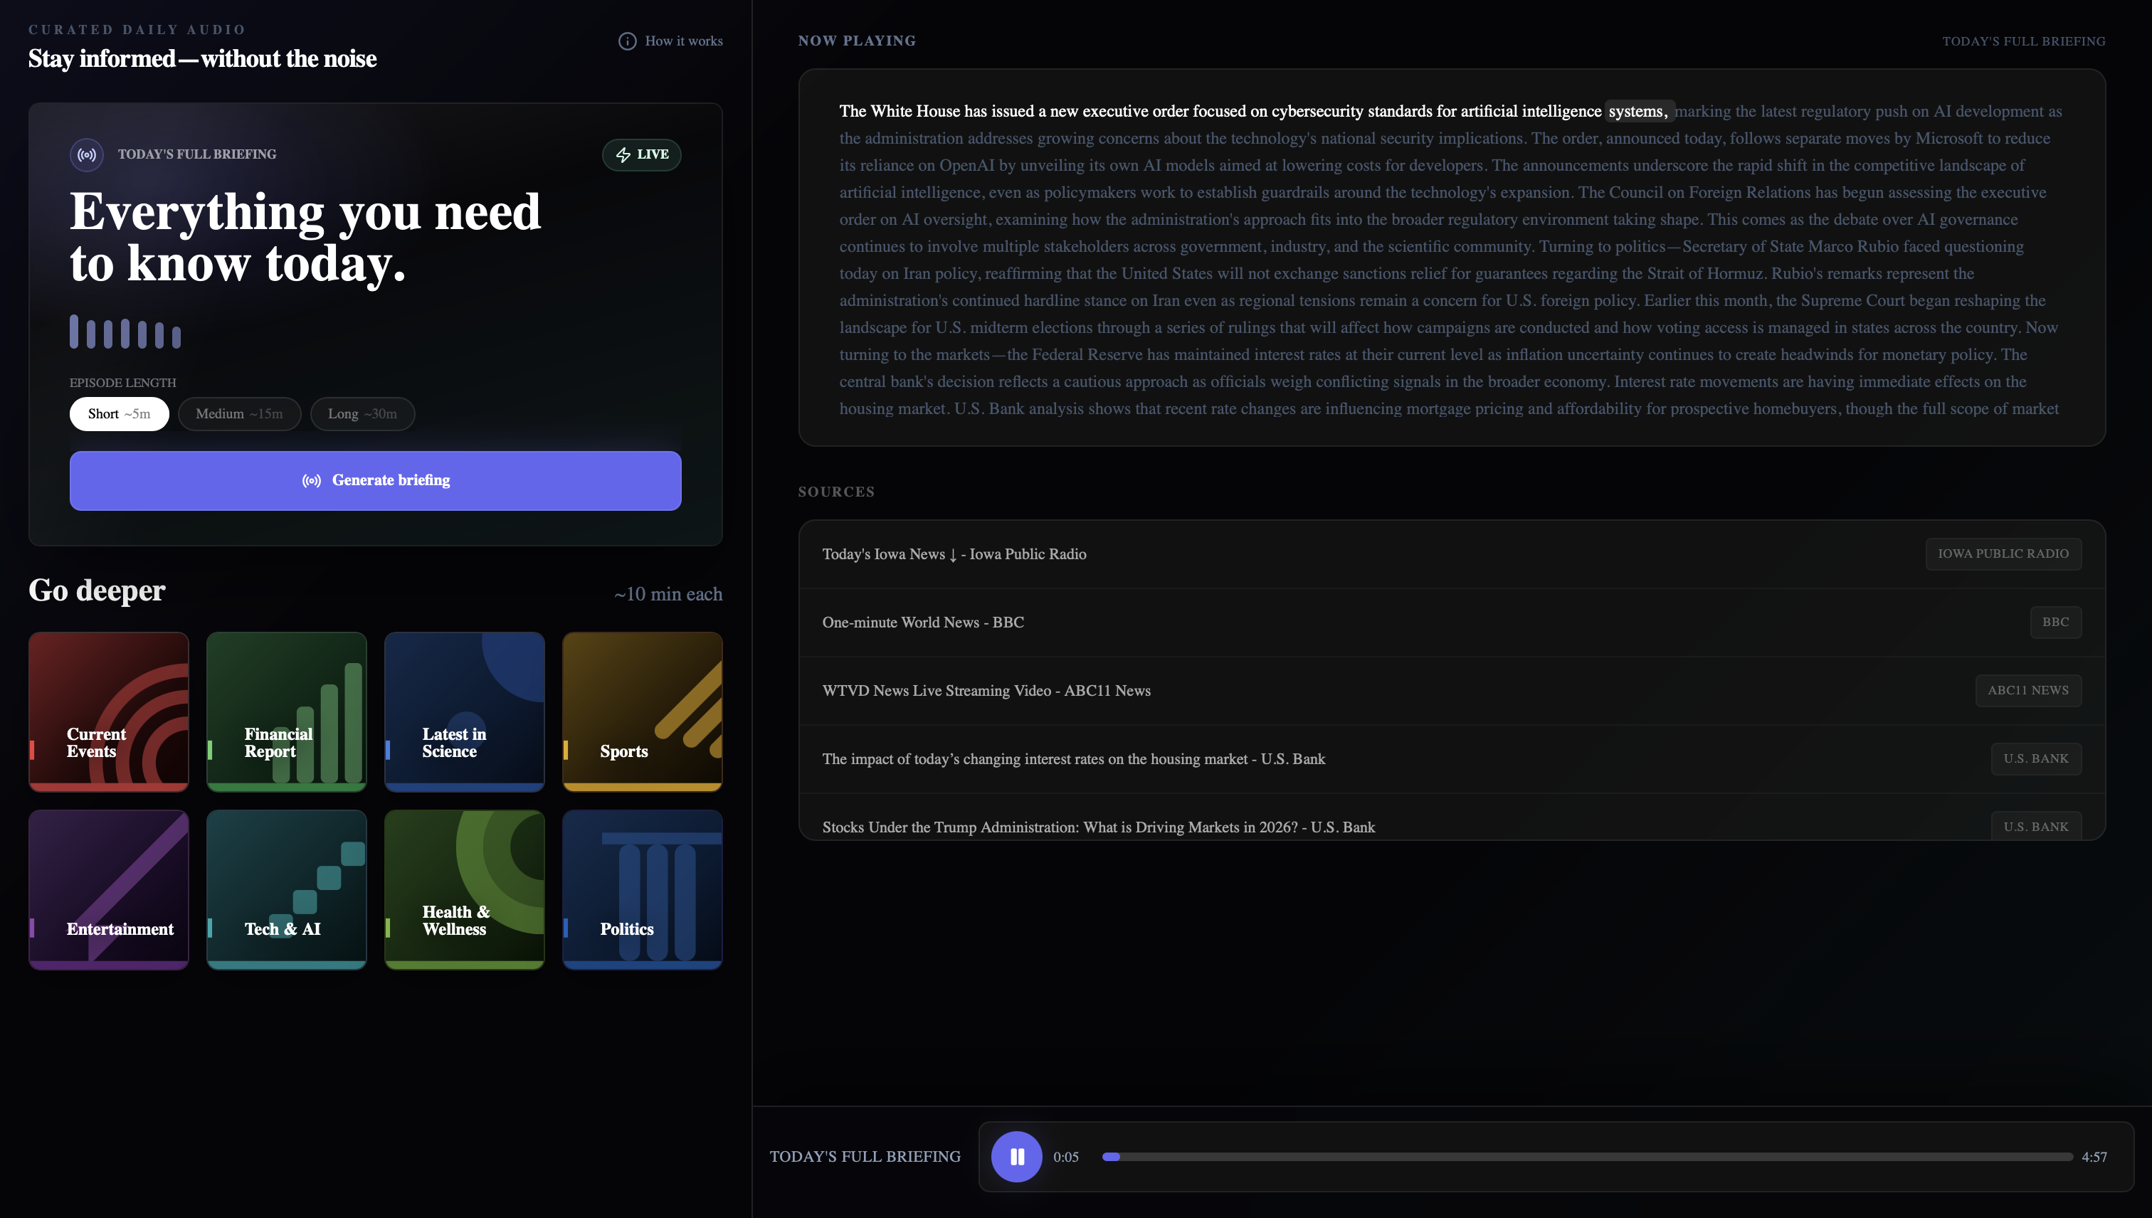The width and height of the screenshot is (2152, 1218).
Task: Open the Politics topic card
Action: tap(643, 890)
